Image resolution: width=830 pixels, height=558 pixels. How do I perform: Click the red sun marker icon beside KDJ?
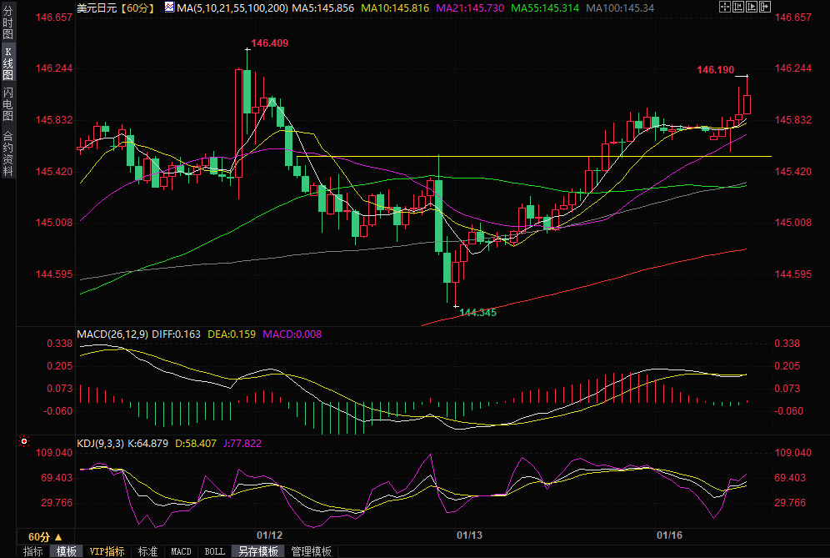tap(24, 442)
